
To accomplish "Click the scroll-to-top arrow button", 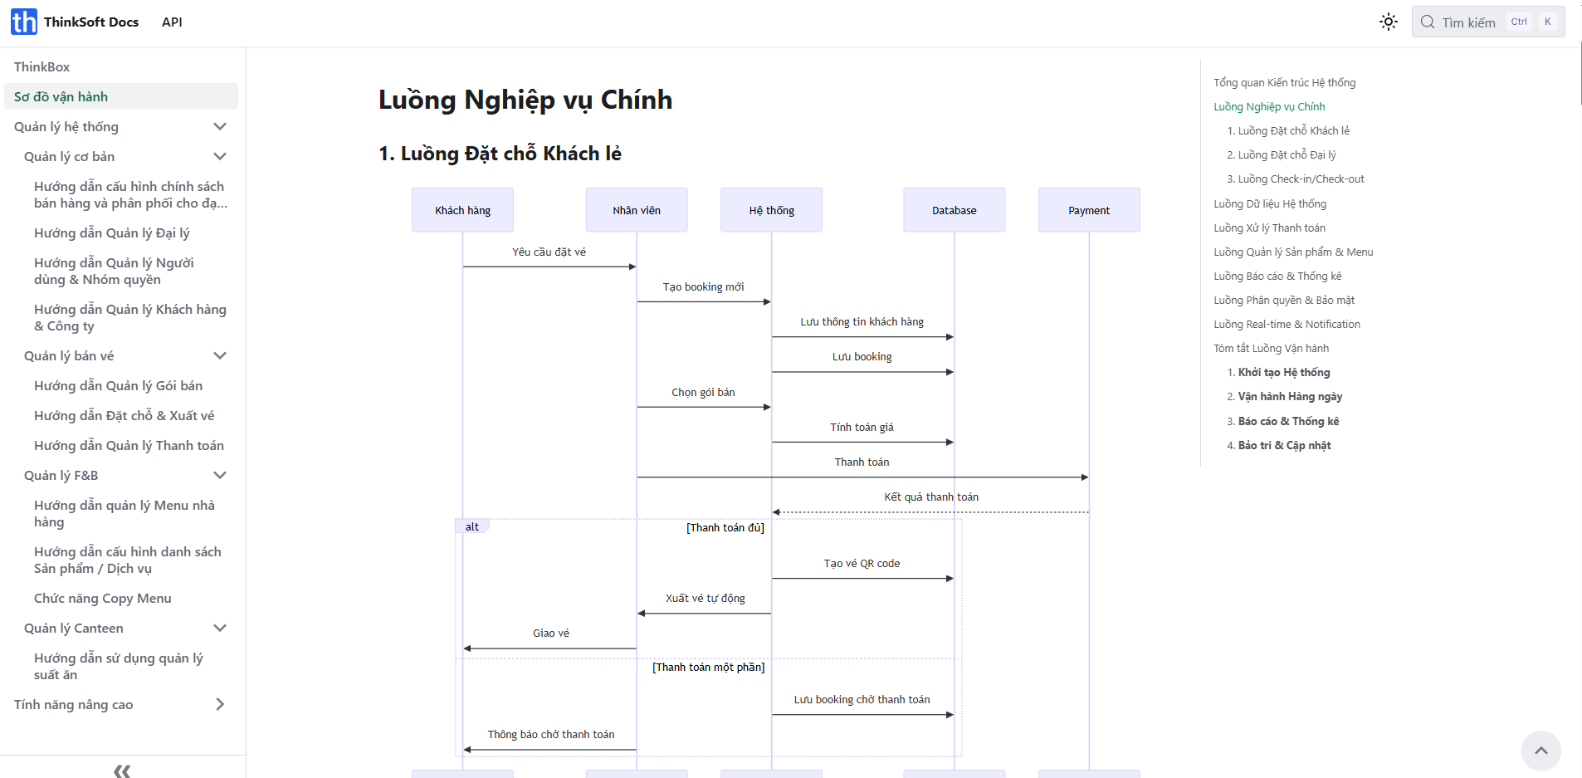I will pos(1540,751).
